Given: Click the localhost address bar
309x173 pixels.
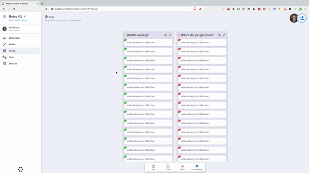Looking at the screenshot, I should pyautogui.click(x=121, y=9).
